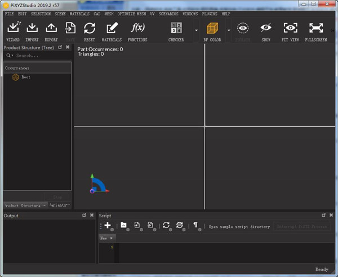Open the Materials editor icon

(x=112, y=28)
